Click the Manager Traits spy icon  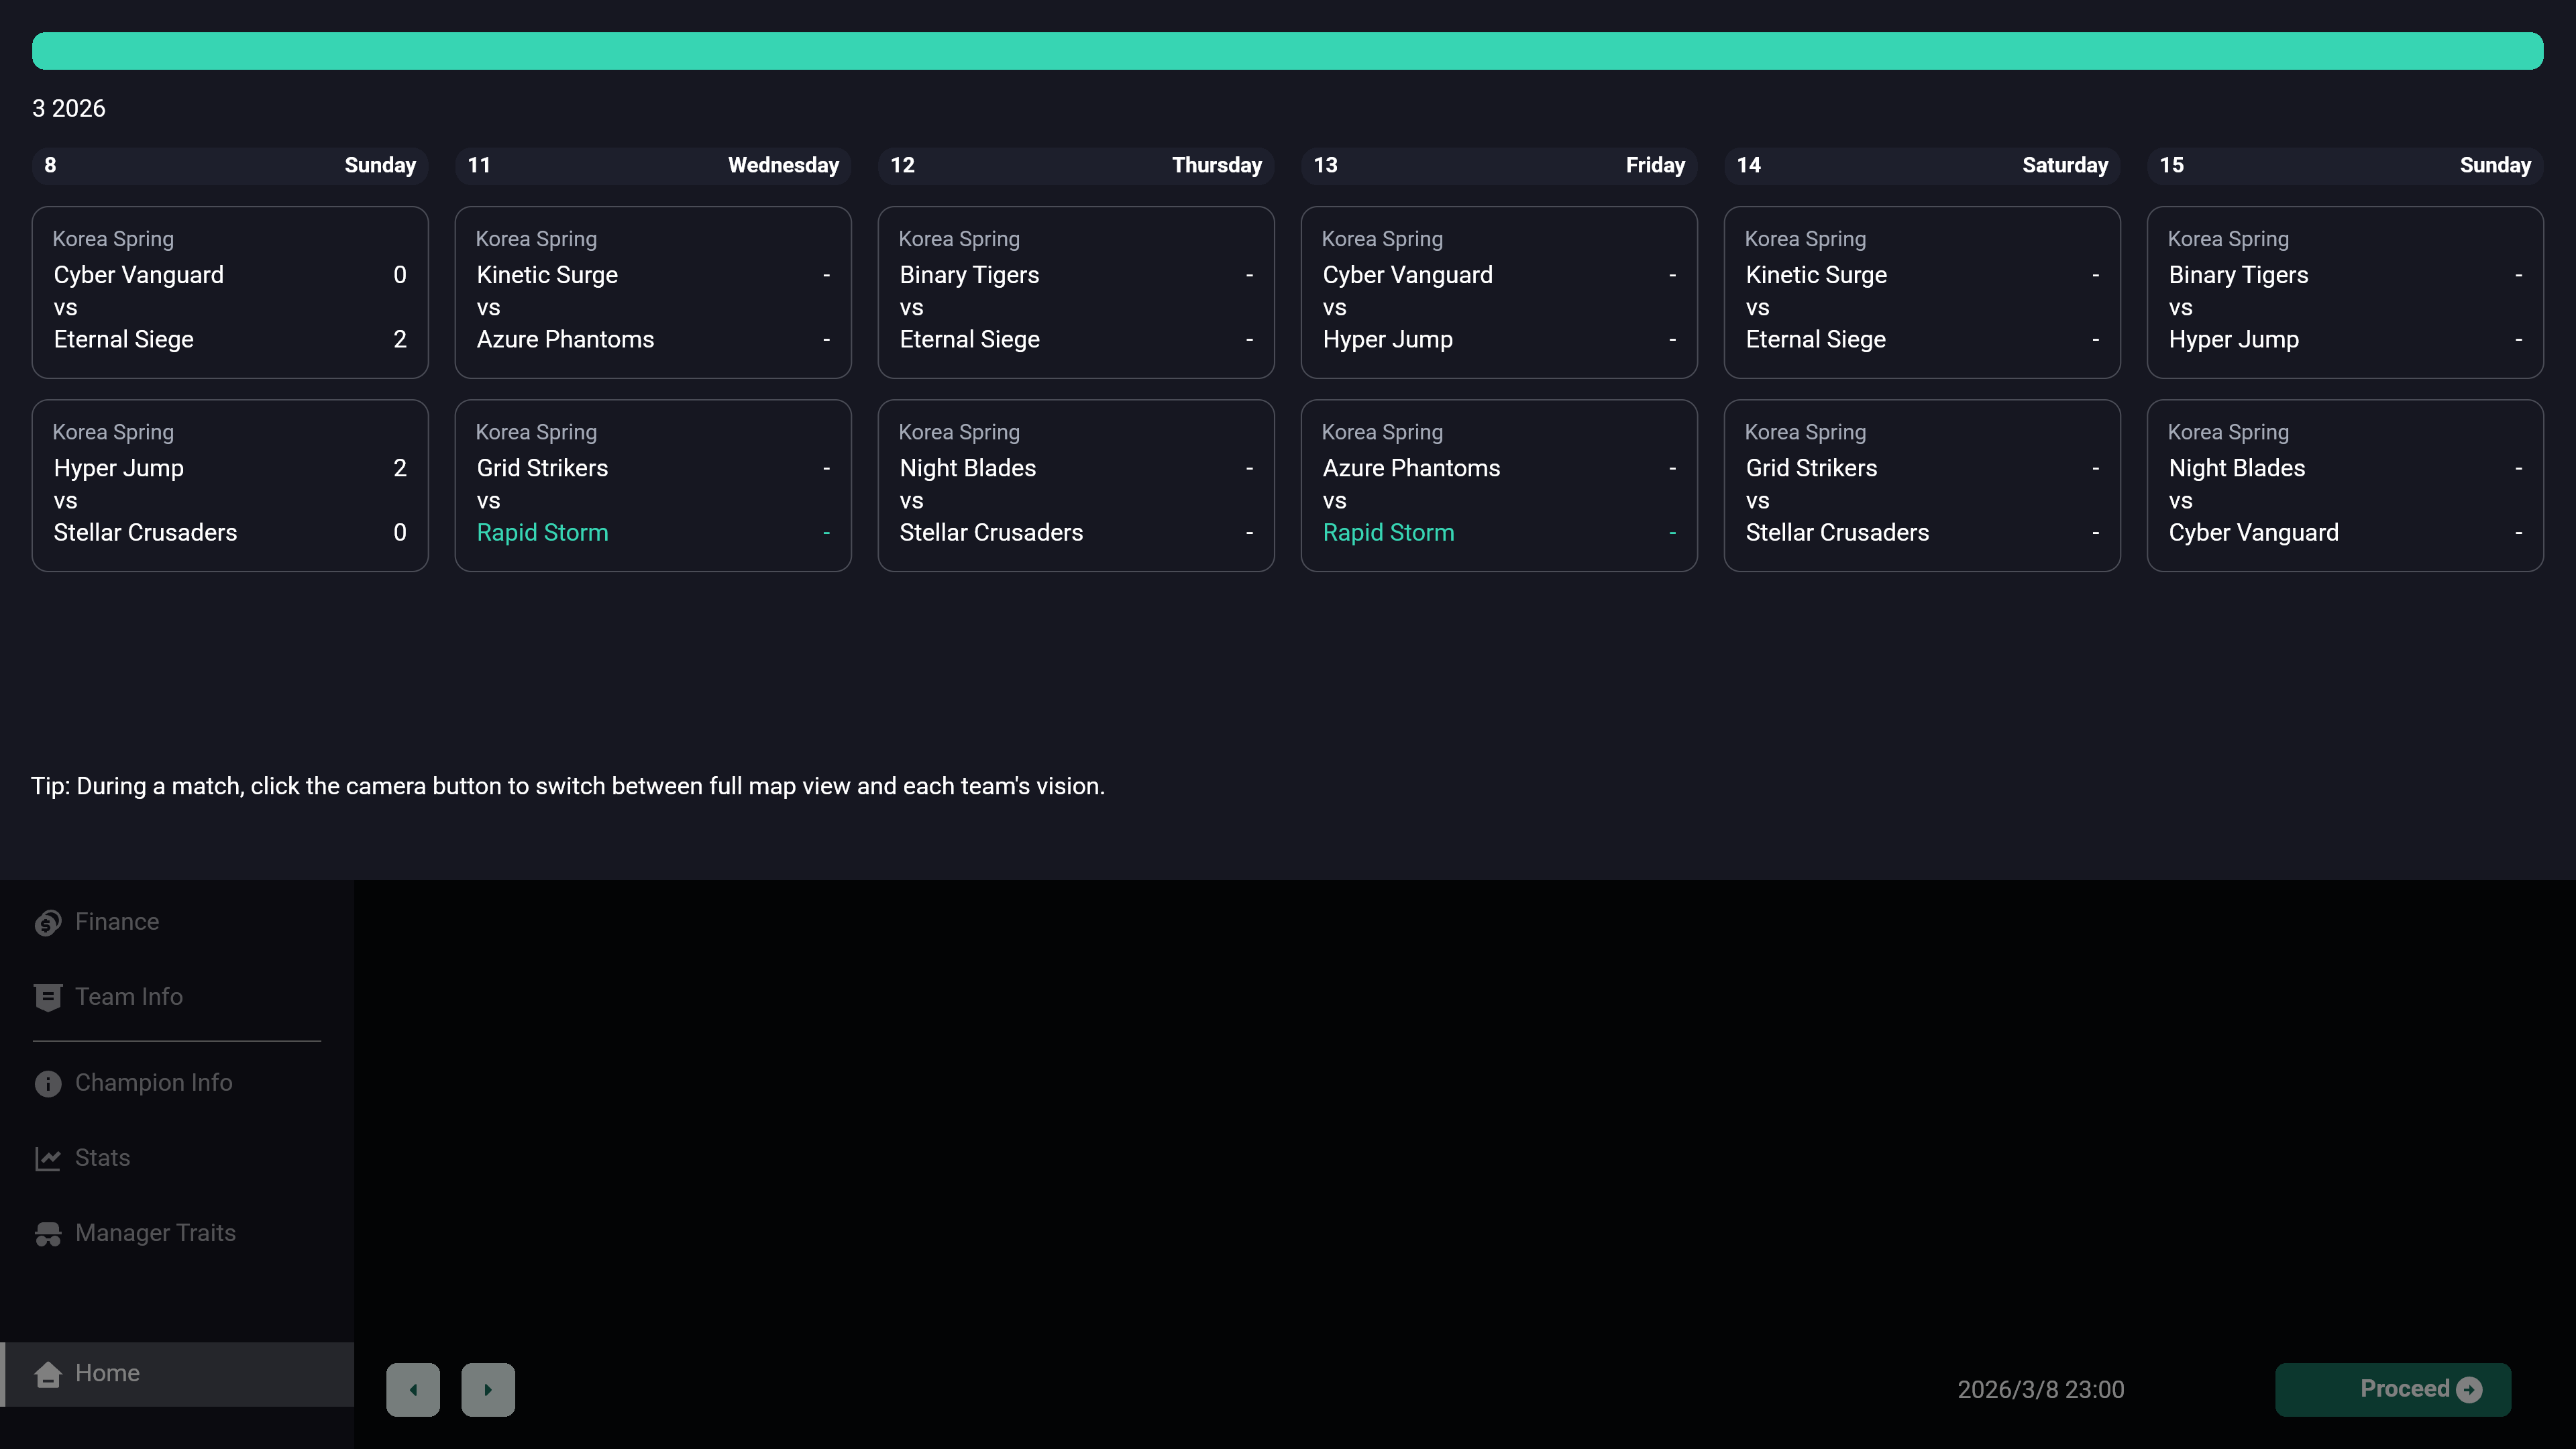tap(47, 1234)
